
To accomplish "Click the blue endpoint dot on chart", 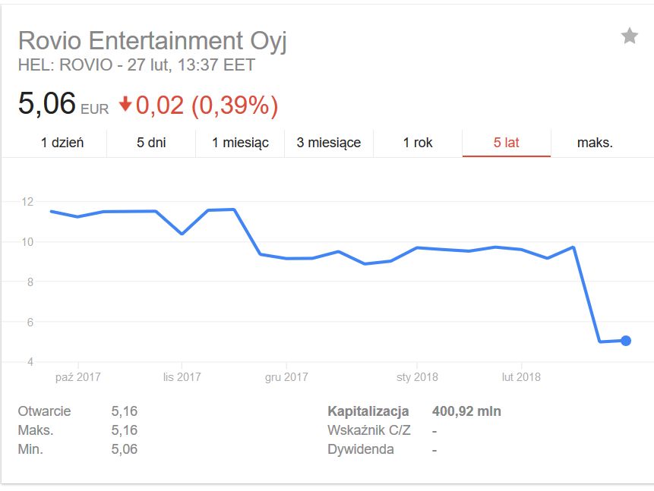I will click(x=626, y=341).
